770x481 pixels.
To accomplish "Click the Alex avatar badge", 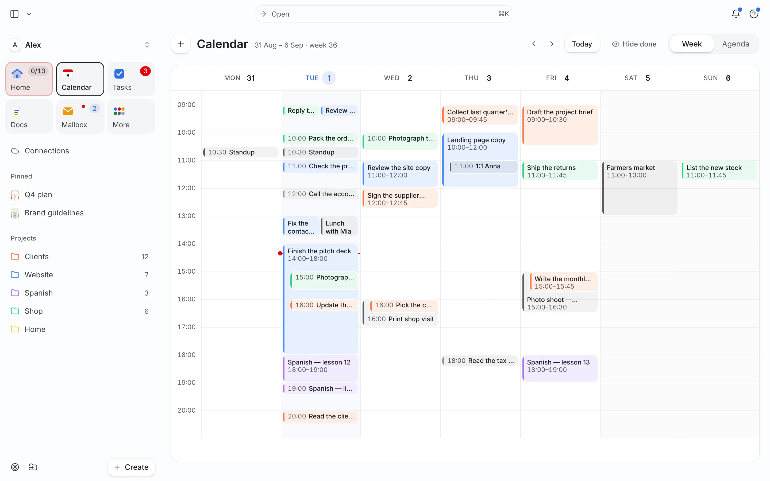I will pyautogui.click(x=15, y=45).
